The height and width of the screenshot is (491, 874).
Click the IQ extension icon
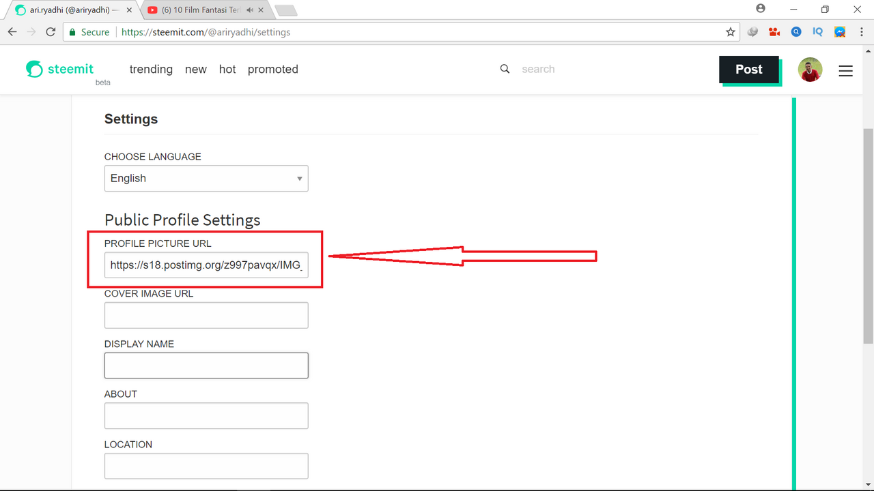[x=818, y=32]
